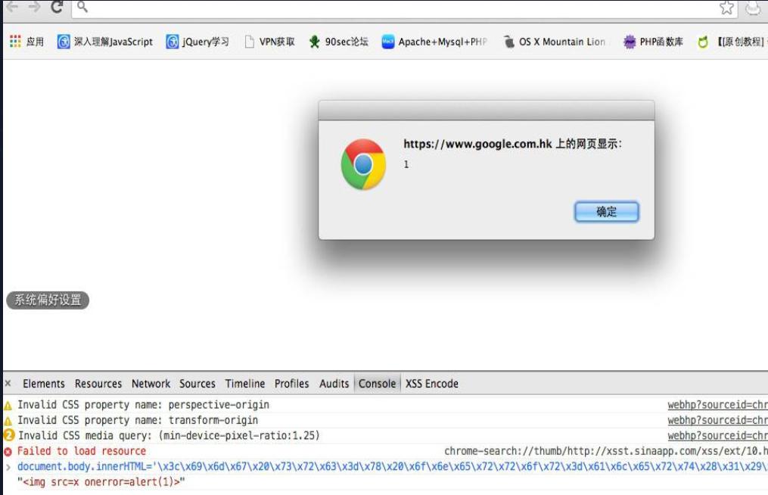
Task: Switch to the Elements tab
Action: (44, 384)
